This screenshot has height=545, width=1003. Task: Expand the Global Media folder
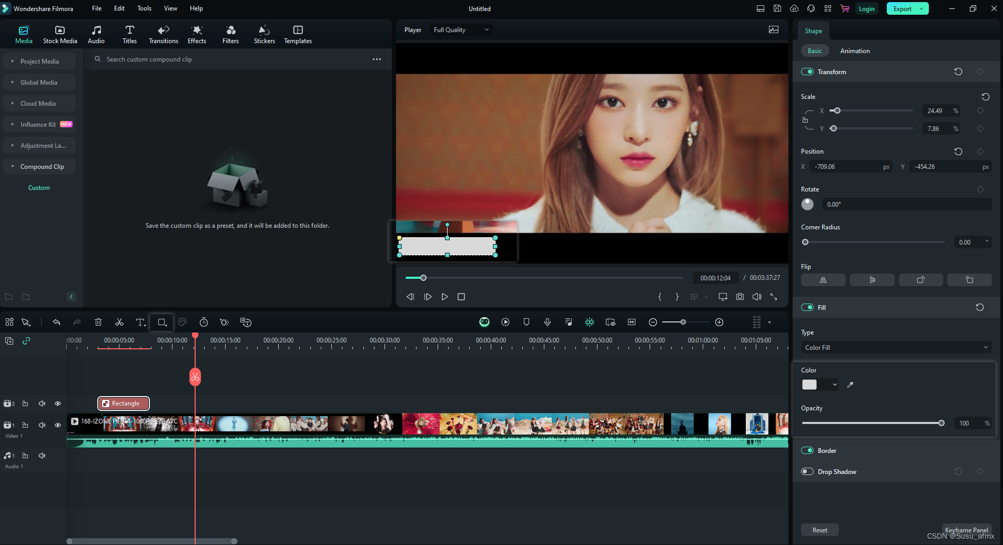tap(13, 82)
